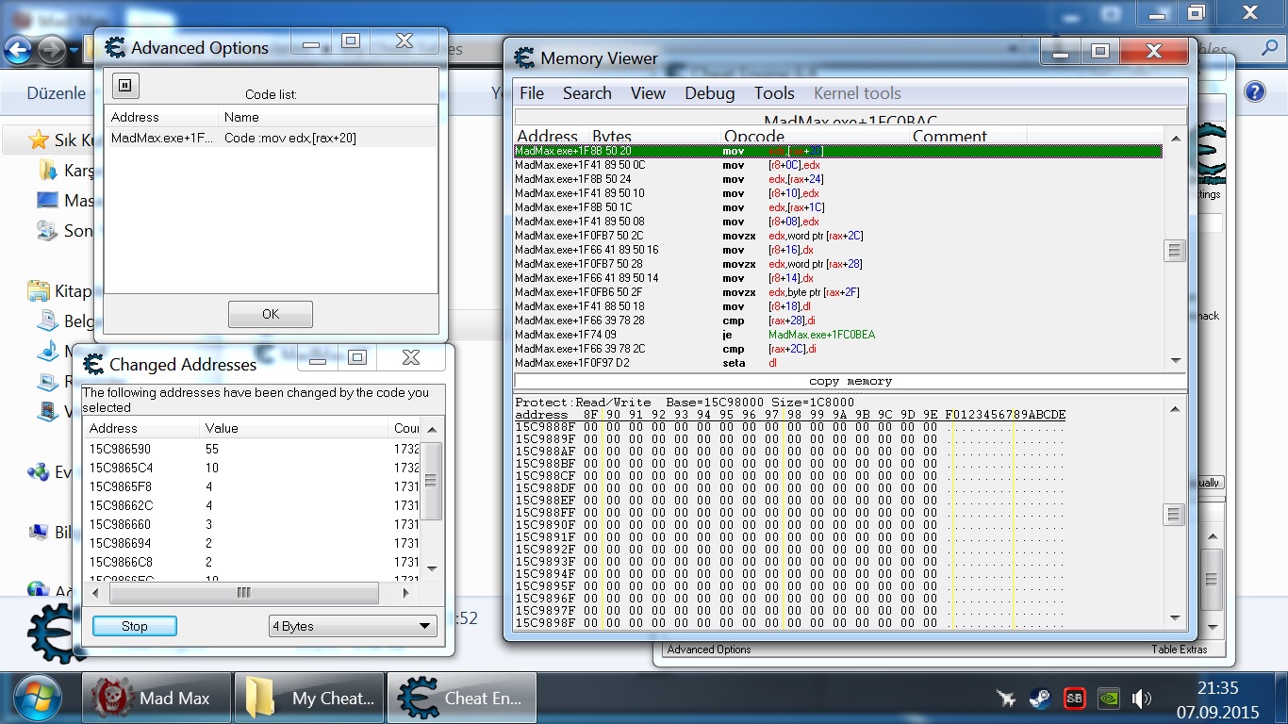Open the Search menu in Memory Viewer

587,93
